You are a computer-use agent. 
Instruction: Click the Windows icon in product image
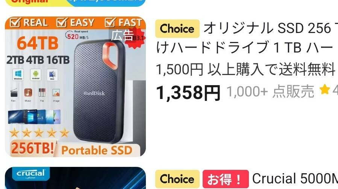pyautogui.click(x=18, y=75)
